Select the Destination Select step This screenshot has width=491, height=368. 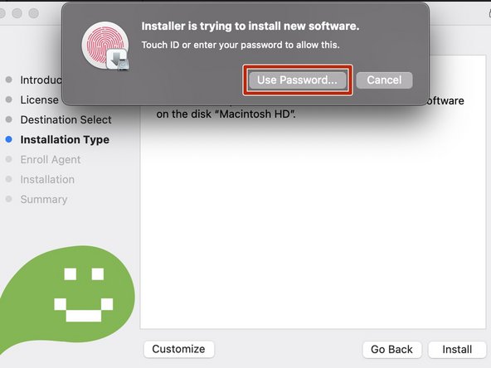tap(66, 119)
